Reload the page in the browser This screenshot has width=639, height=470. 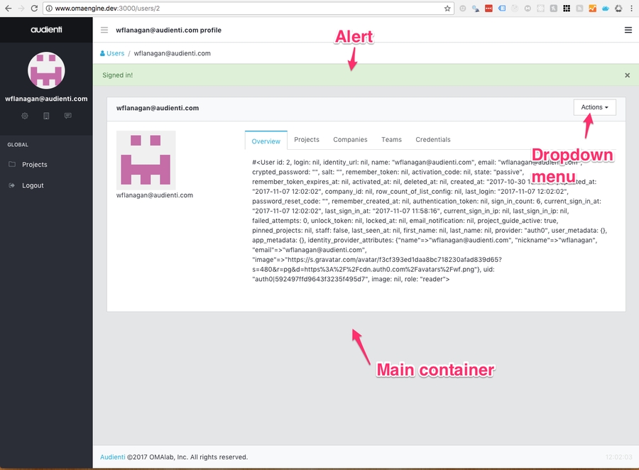coord(33,9)
